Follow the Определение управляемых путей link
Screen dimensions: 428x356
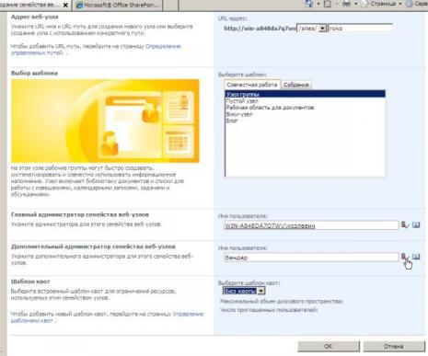tap(96, 50)
